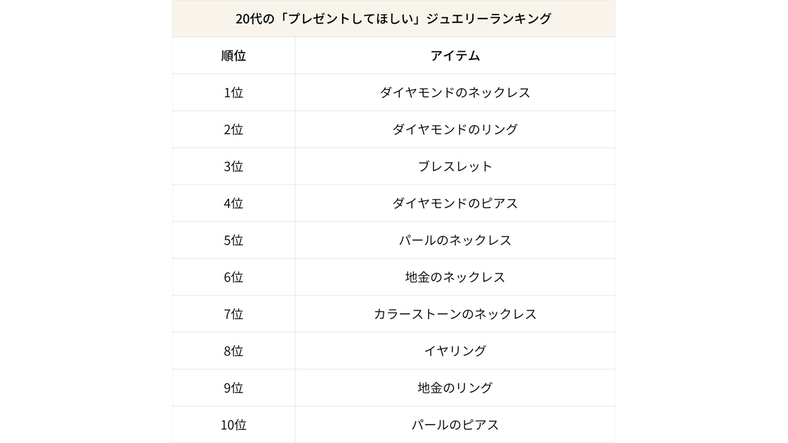Screen dimensions: 788x443
Task: Select カラーストーンのネックレス item cell
Action: (455, 314)
